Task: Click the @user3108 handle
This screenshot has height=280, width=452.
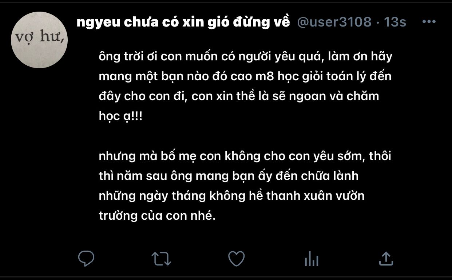Action: coord(334,22)
